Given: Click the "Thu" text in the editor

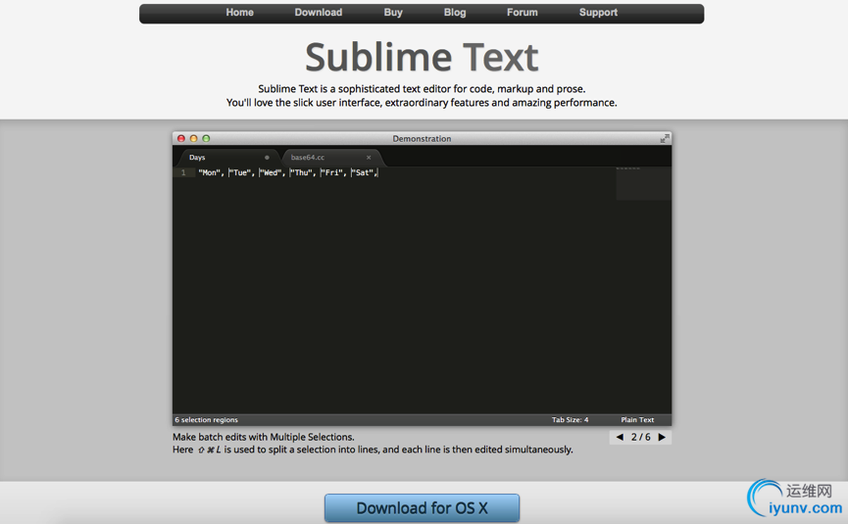Looking at the screenshot, I should click(x=301, y=172).
